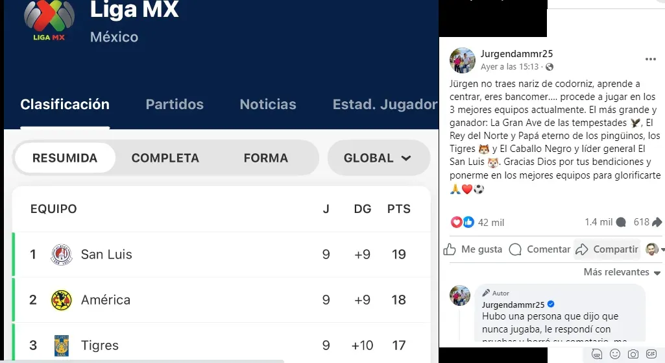View the 42 mil reactions count
The image size is (665, 363).
tap(491, 223)
